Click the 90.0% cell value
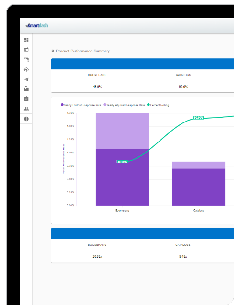This screenshot has width=234, height=305. click(x=183, y=87)
